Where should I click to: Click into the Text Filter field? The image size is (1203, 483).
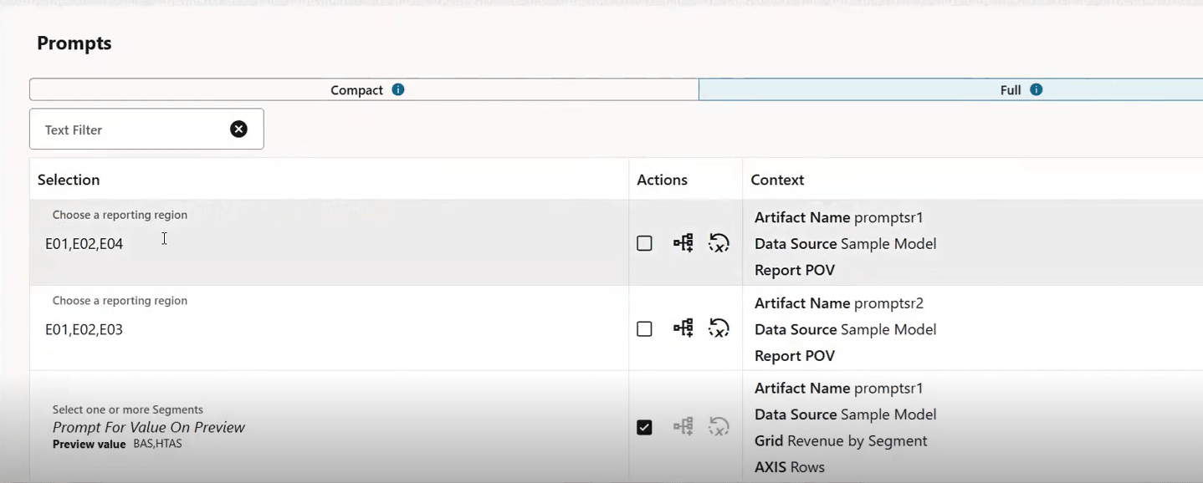[134, 130]
